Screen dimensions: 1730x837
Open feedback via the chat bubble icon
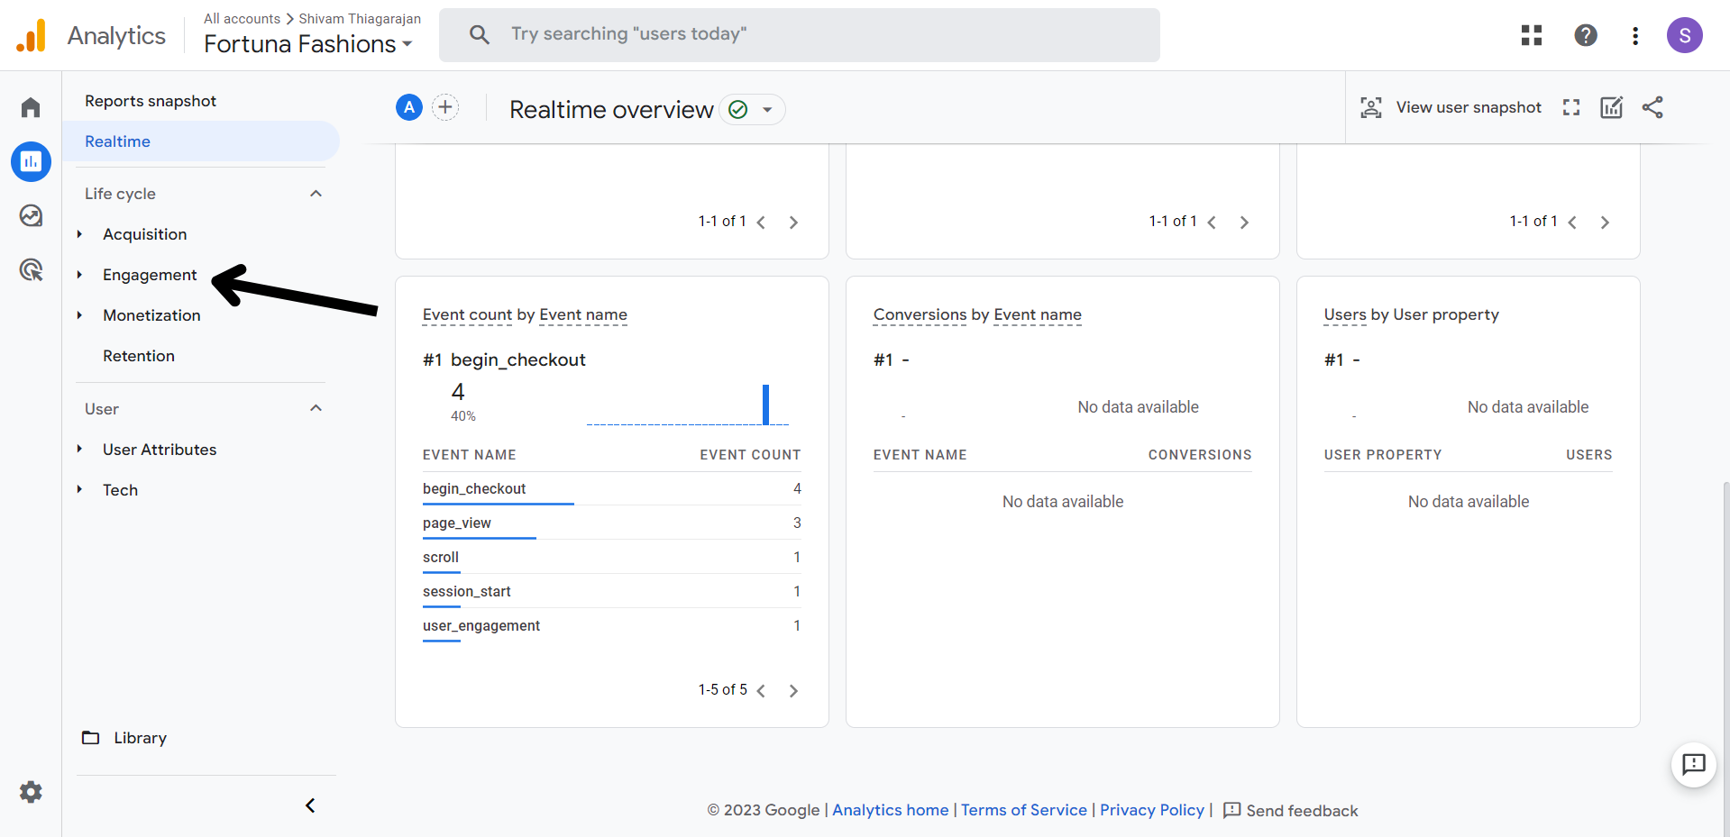pyautogui.click(x=1693, y=765)
